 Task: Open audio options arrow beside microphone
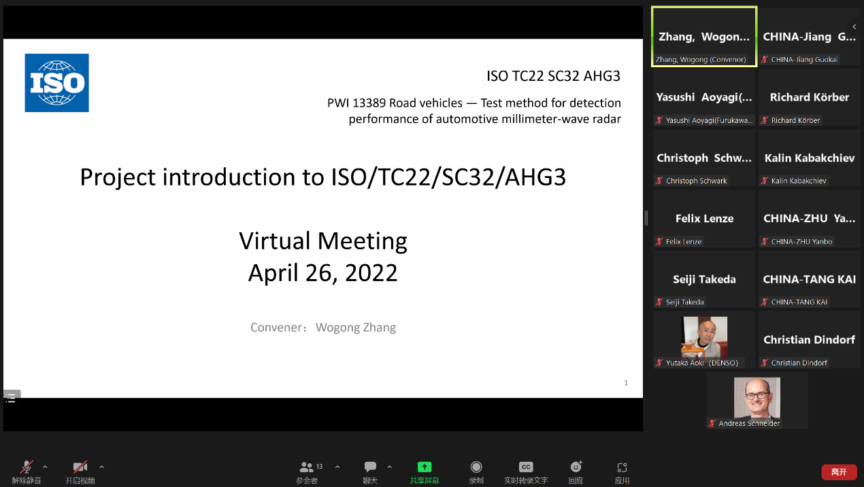pos(45,467)
